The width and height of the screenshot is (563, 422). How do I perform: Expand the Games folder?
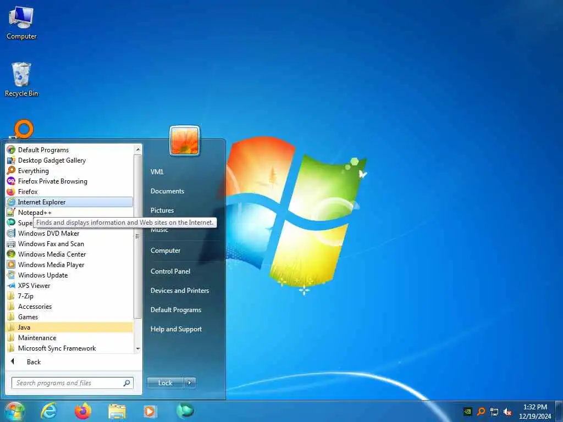[x=70, y=316]
